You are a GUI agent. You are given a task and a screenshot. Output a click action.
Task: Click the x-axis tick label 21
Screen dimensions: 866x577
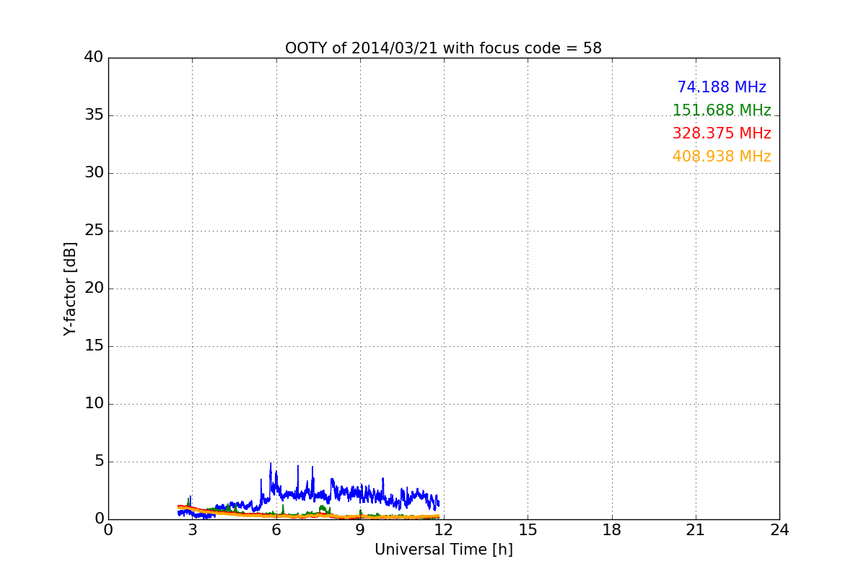click(x=696, y=530)
